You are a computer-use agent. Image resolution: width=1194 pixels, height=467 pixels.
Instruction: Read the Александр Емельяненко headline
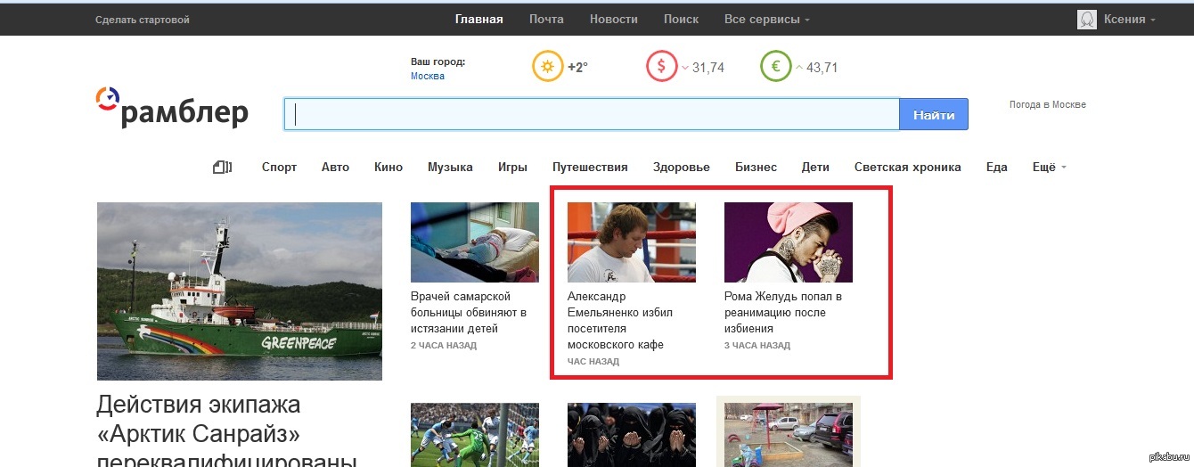(619, 320)
